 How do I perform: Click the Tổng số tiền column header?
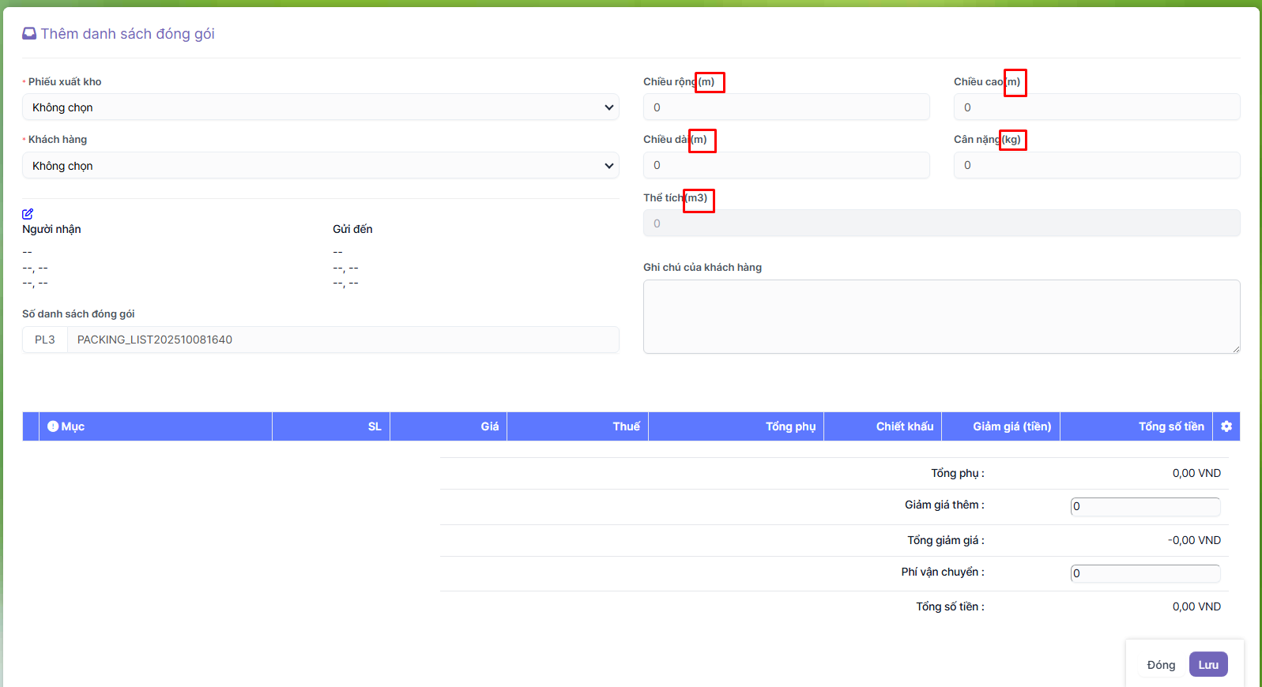[x=1170, y=426]
